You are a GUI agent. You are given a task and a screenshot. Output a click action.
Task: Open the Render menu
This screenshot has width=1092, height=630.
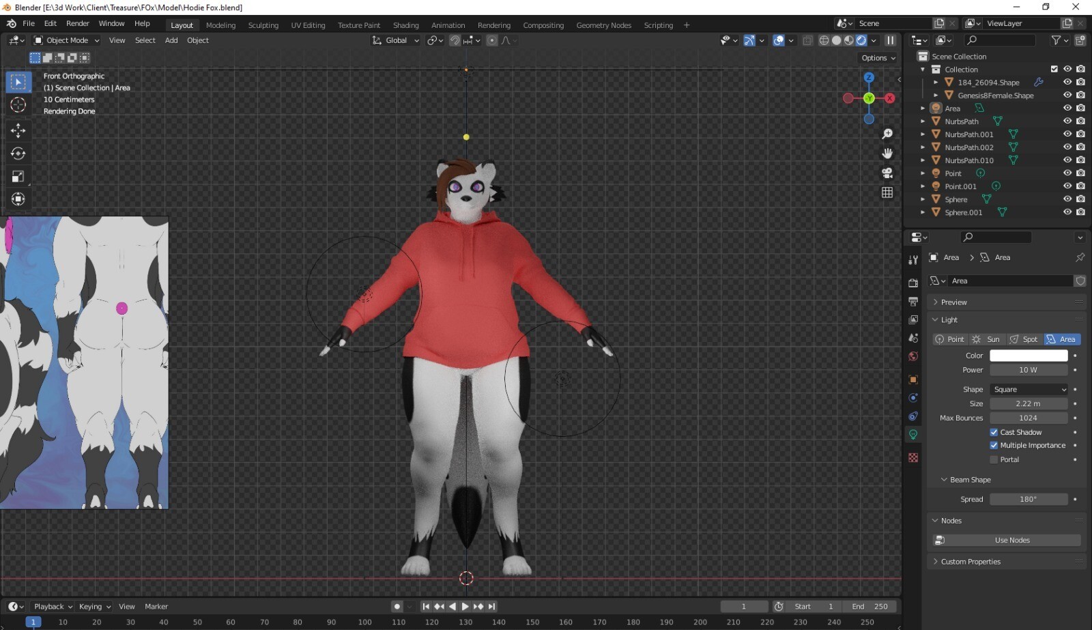click(x=77, y=23)
